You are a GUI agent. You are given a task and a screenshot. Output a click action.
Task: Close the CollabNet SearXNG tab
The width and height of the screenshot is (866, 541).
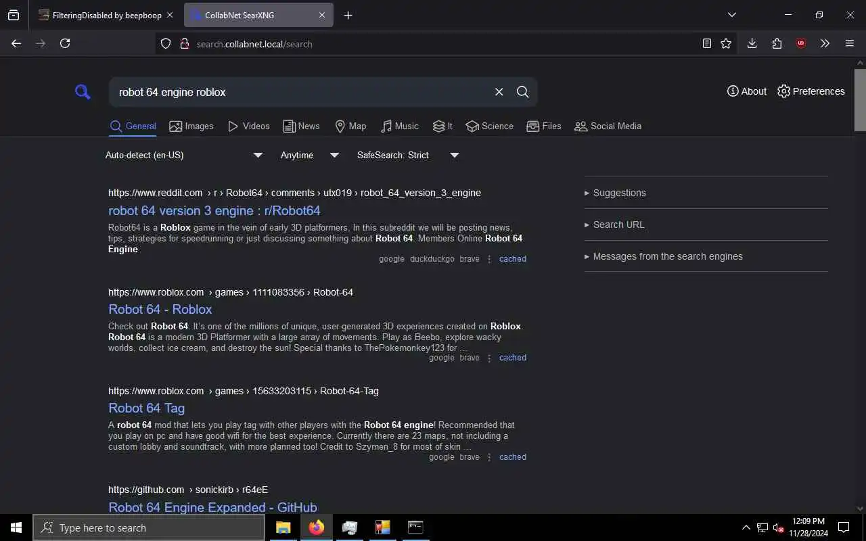coord(322,15)
